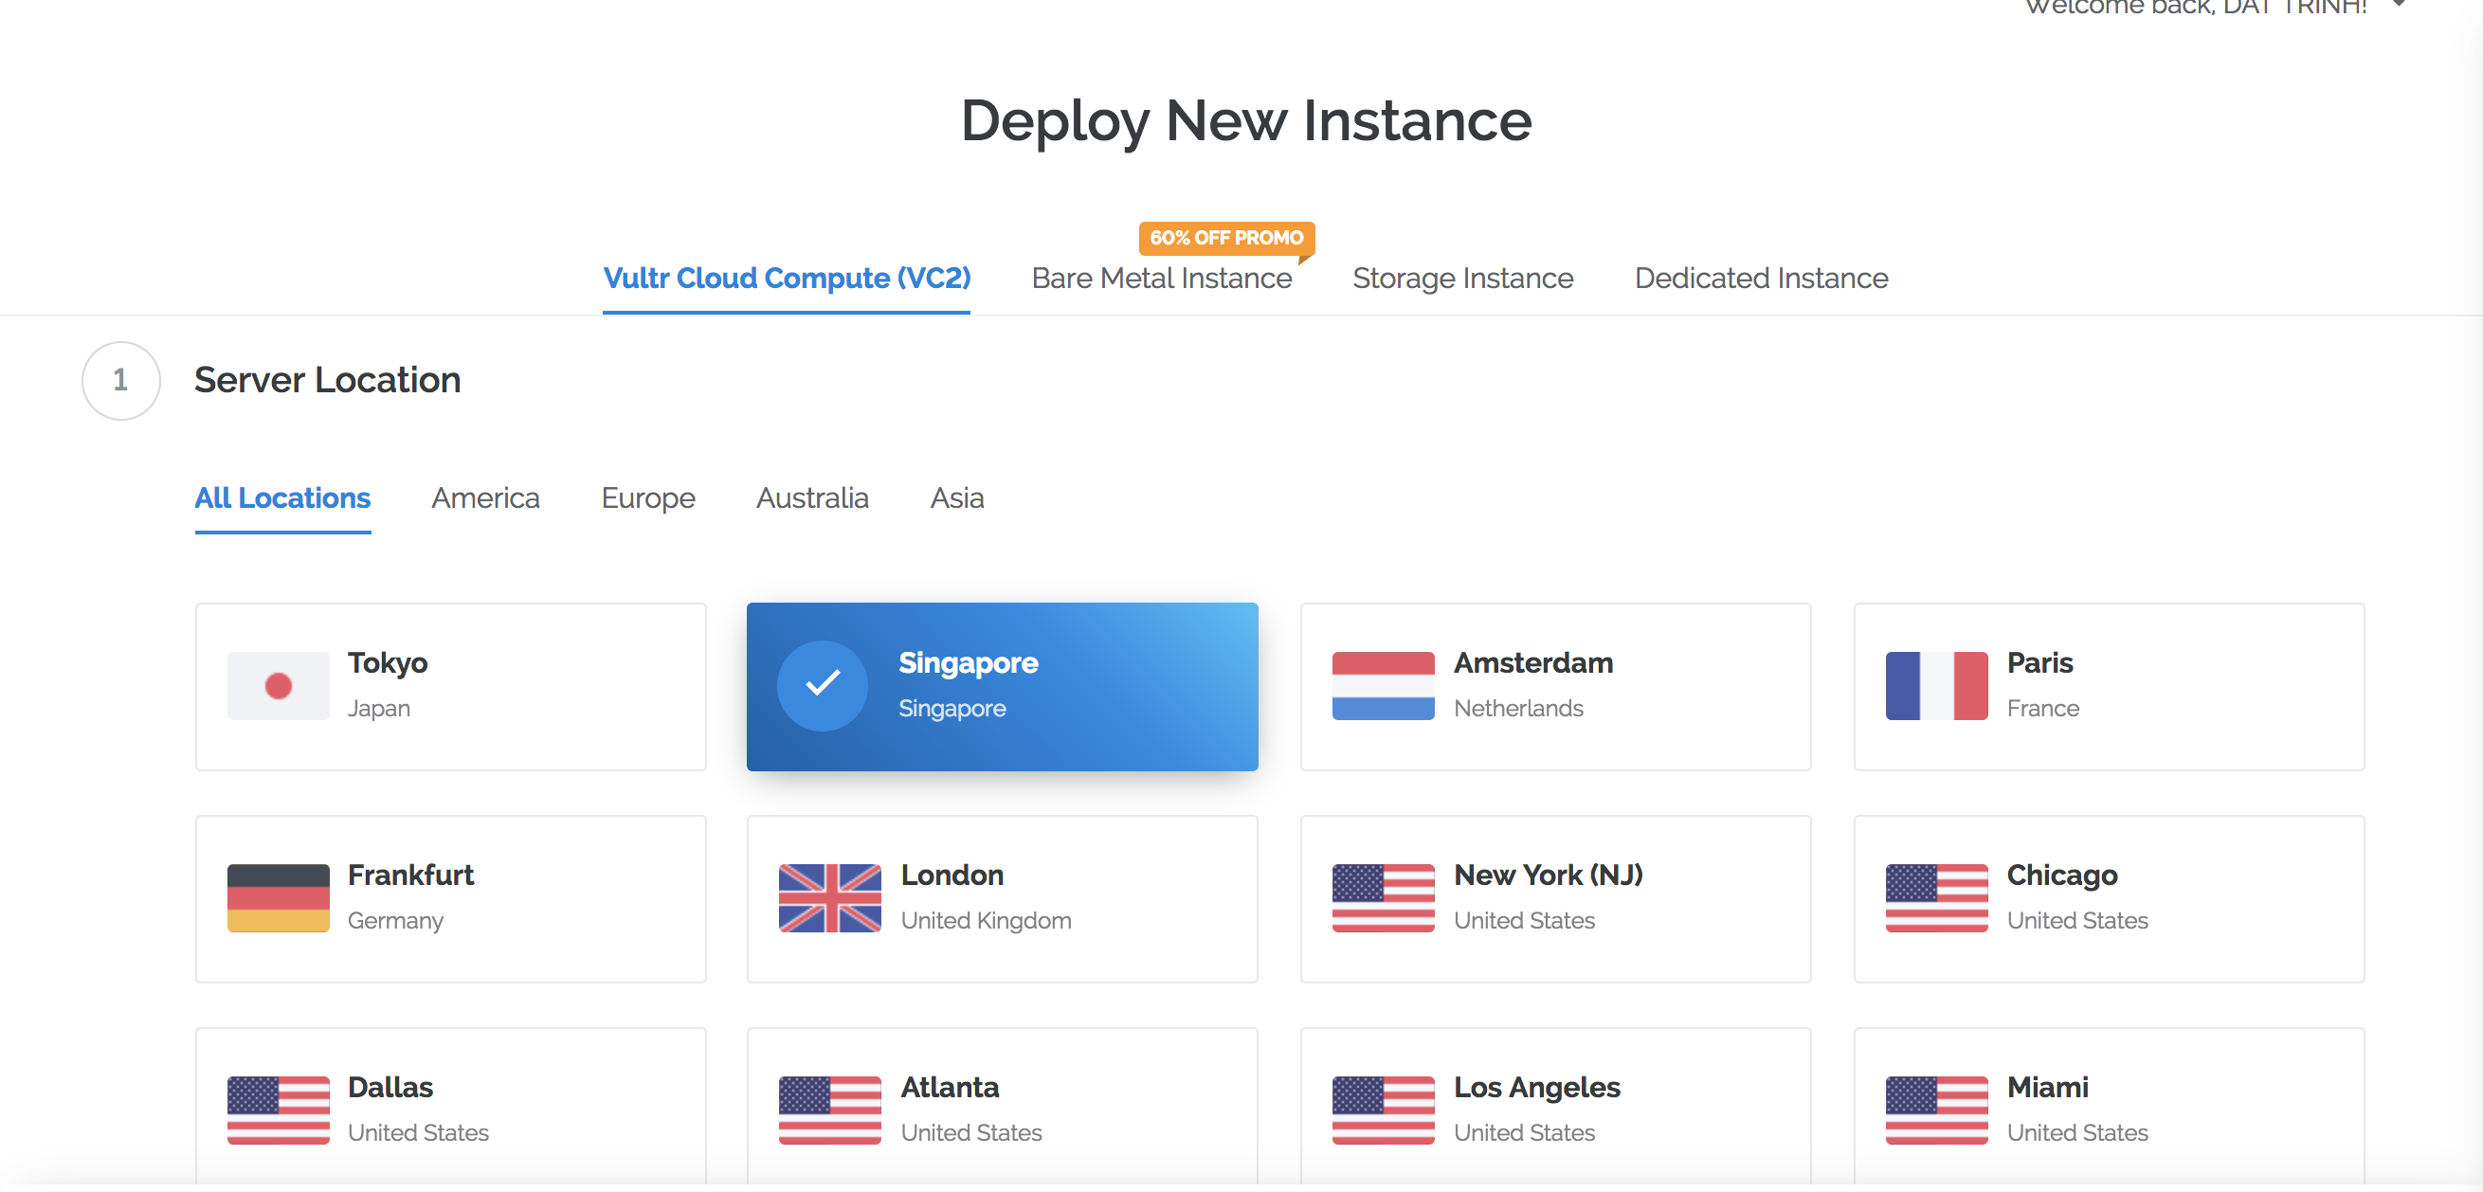Click the US flag next to Dallas

coord(278,1110)
